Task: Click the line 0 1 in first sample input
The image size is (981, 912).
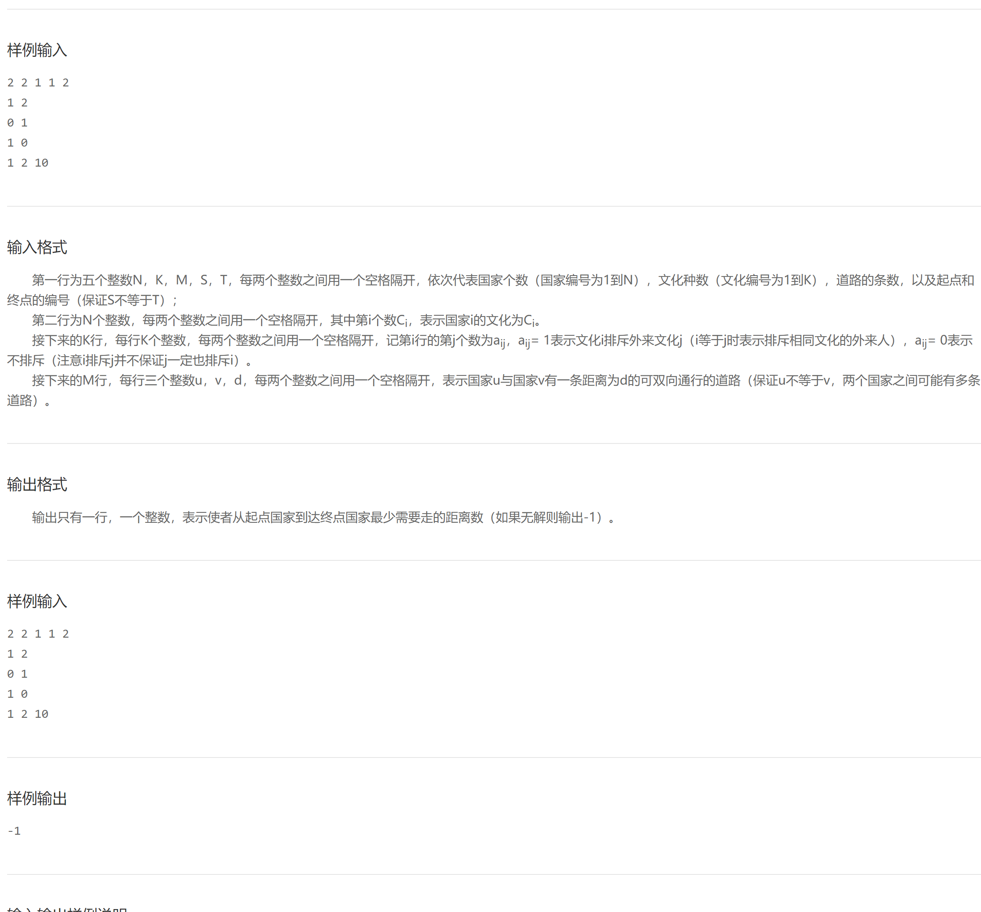Action: coord(16,122)
